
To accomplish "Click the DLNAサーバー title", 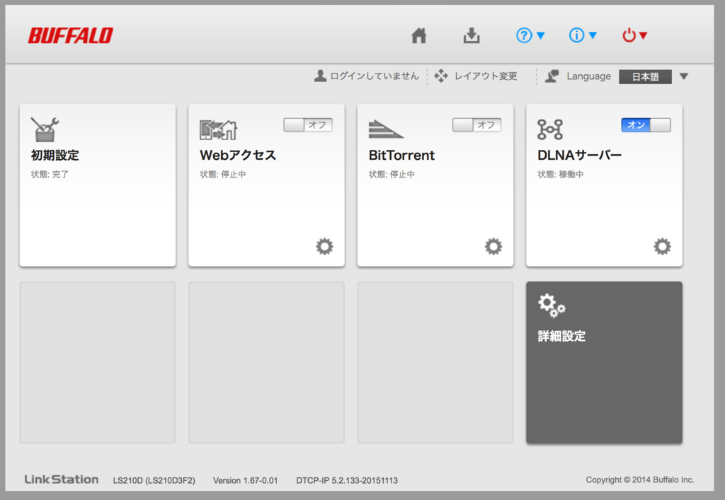I will tap(579, 155).
